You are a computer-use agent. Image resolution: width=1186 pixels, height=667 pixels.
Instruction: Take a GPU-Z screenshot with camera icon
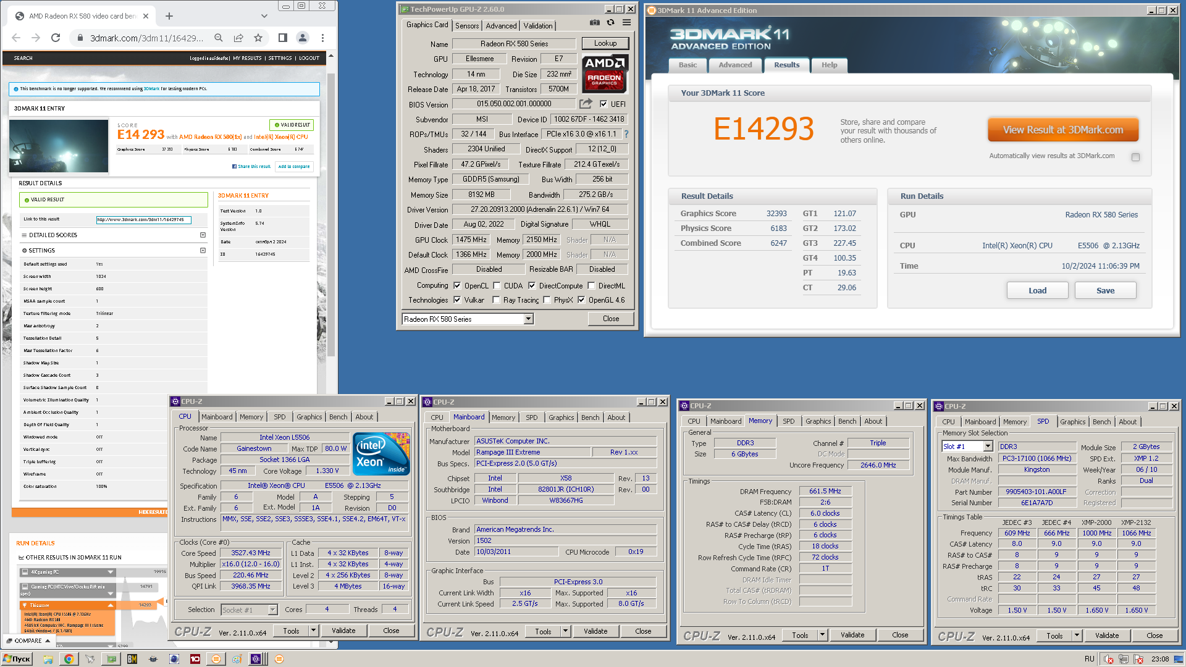(594, 22)
